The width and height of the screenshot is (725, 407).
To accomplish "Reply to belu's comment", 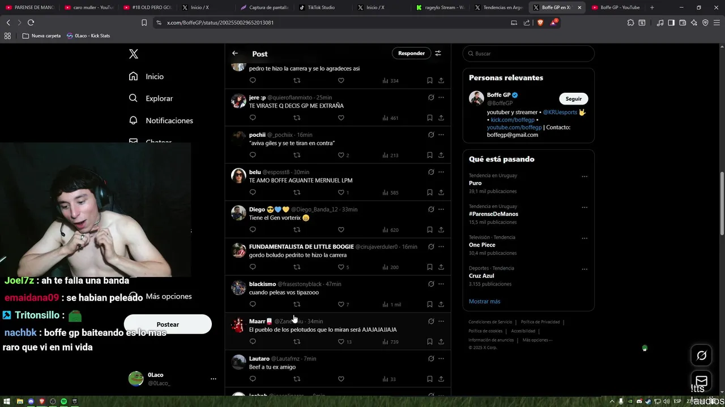I will pos(253,192).
